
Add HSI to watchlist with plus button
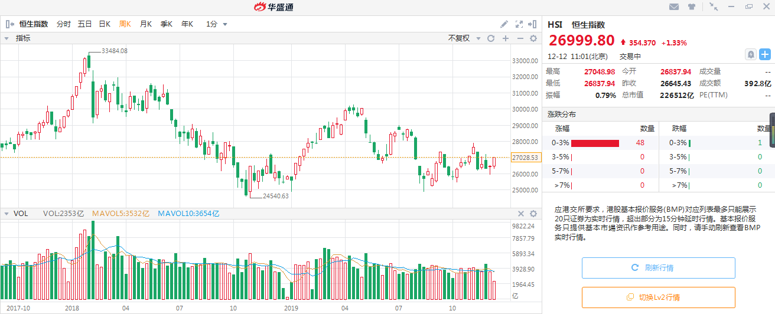coord(764,55)
